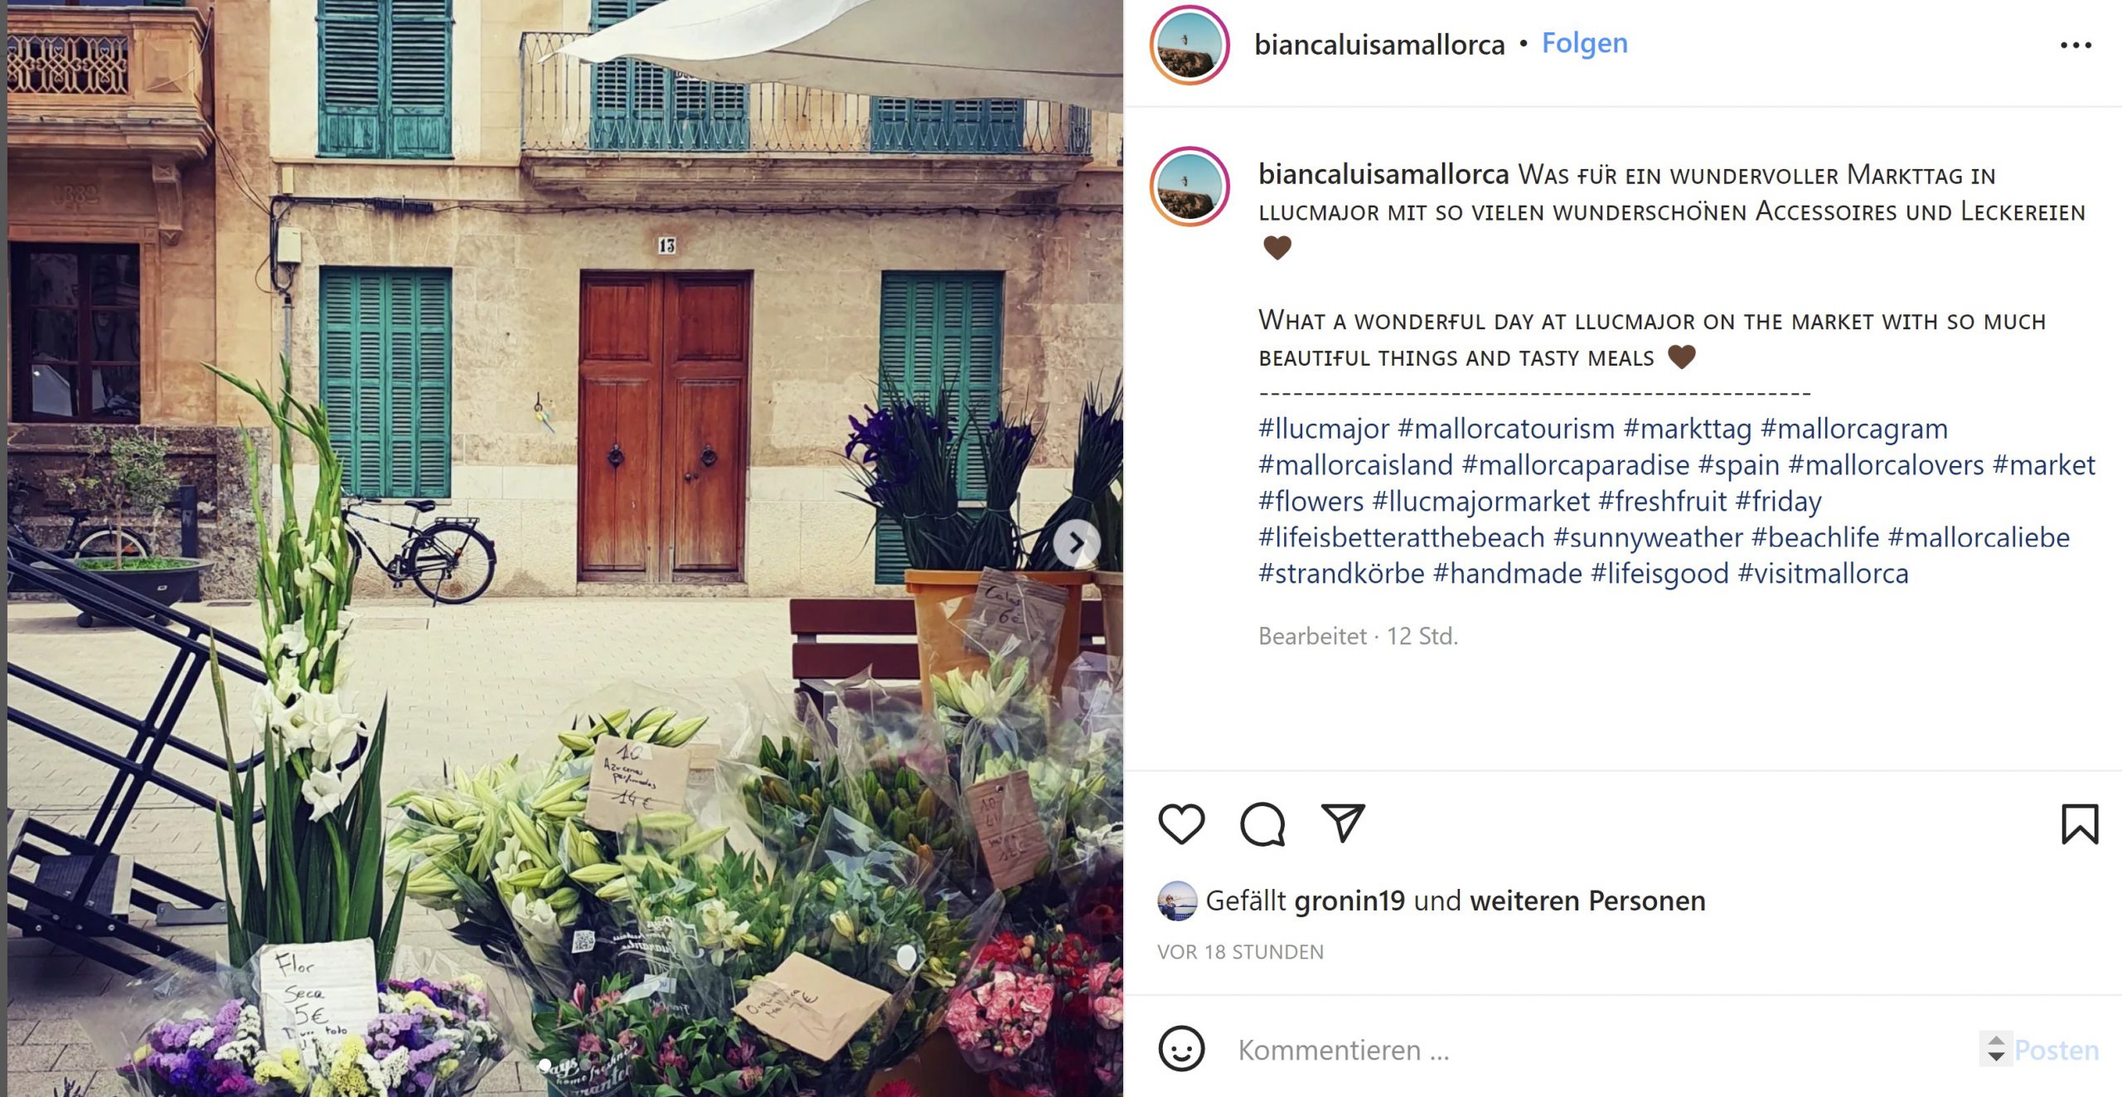
Task: Open biancaluisamallorca profile picture in header
Action: tap(1189, 45)
